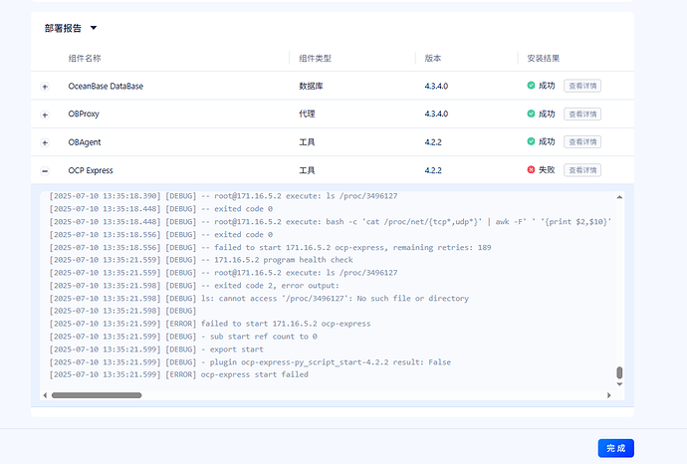Click the 数据库 type cell
This screenshot has height=464, width=687.
(x=311, y=87)
